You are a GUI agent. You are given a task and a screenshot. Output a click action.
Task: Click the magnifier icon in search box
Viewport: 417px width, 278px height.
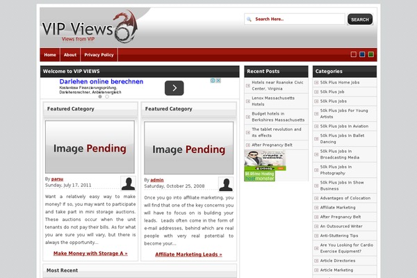tap(250, 19)
